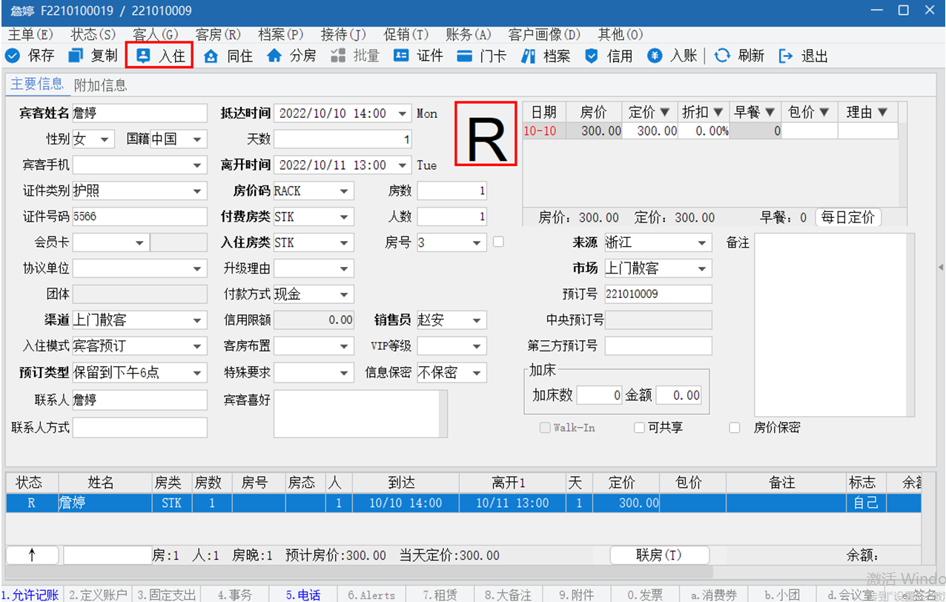Click the 每日定价 button
This screenshot has width=946, height=602.
pos(848,218)
